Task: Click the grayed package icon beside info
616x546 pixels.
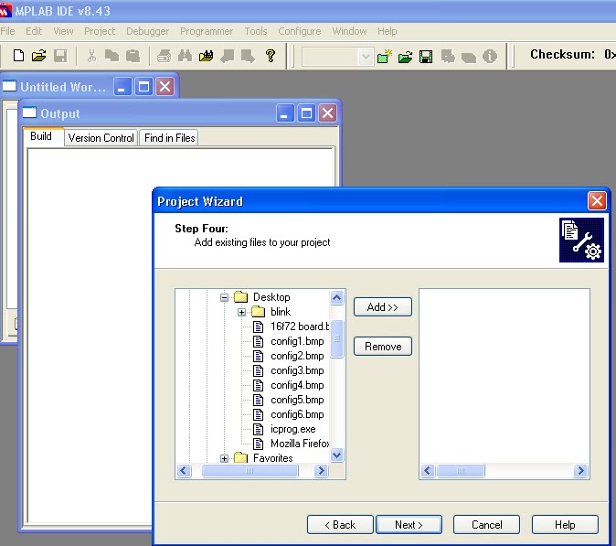Action: 469,58
